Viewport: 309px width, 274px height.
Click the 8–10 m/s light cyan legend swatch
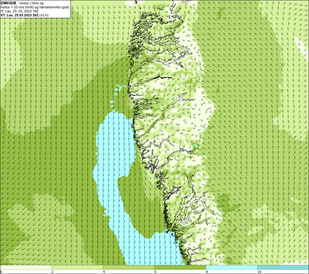coord(231,267)
